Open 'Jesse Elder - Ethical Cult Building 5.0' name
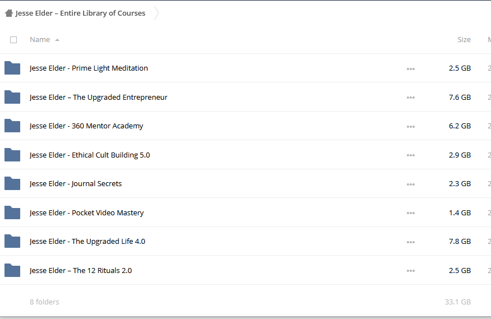The image size is (491, 319). [90, 155]
